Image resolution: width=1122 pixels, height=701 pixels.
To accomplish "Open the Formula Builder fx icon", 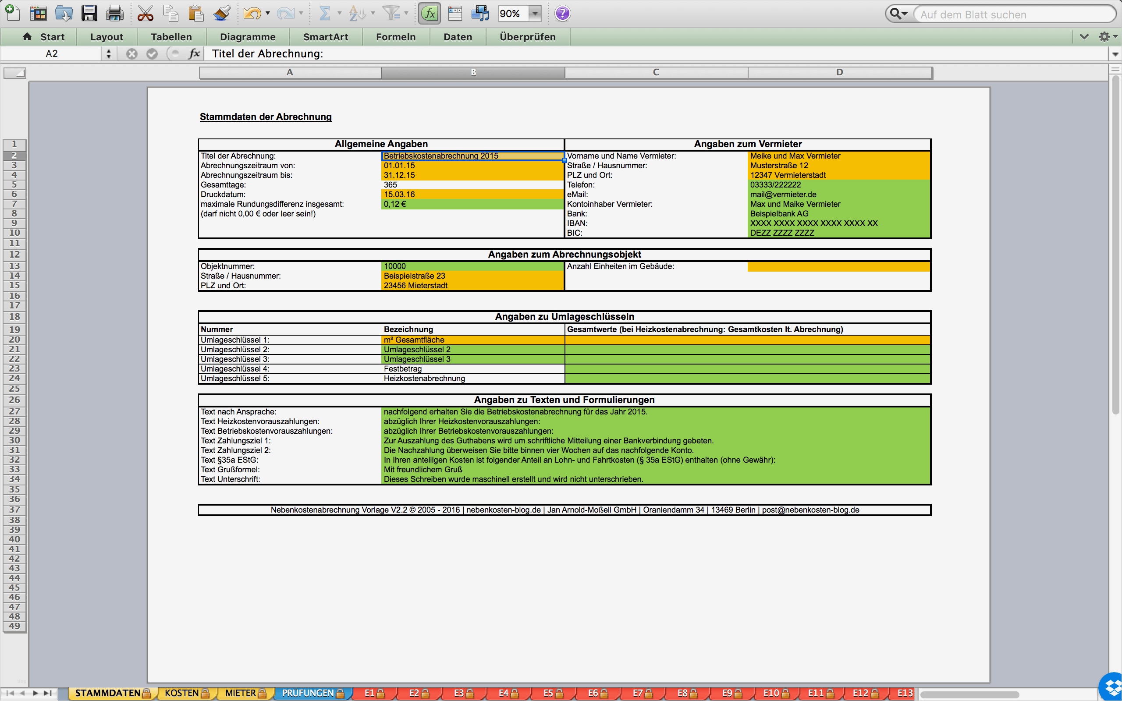I will pyautogui.click(x=428, y=13).
